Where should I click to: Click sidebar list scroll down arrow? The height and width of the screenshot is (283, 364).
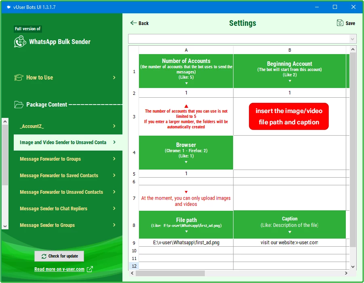tap(5, 226)
